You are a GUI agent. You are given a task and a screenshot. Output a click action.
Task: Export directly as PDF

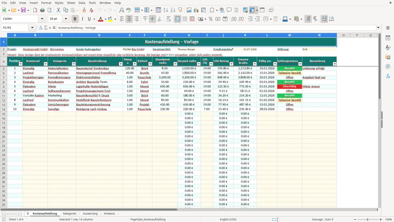coord(35,10)
